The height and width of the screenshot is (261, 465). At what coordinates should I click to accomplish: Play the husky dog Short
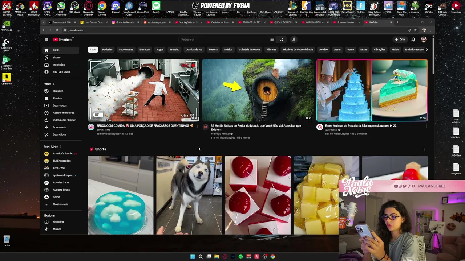[x=189, y=195]
